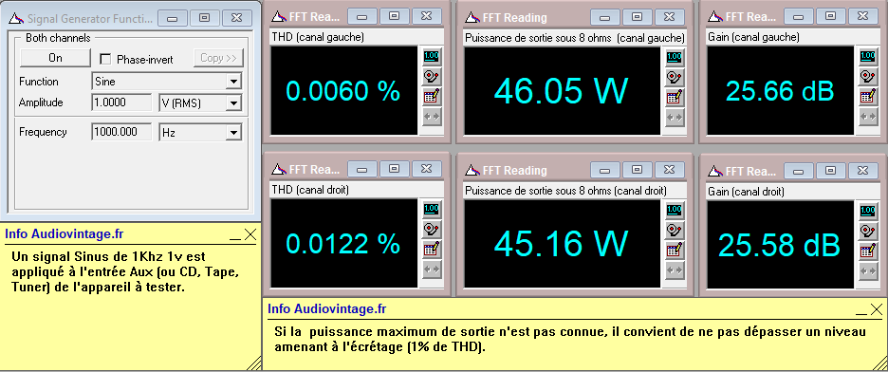Click data logging icon in Gain canal droit
Image resolution: width=888 pixels, height=372 pixels.
click(x=867, y=251)
